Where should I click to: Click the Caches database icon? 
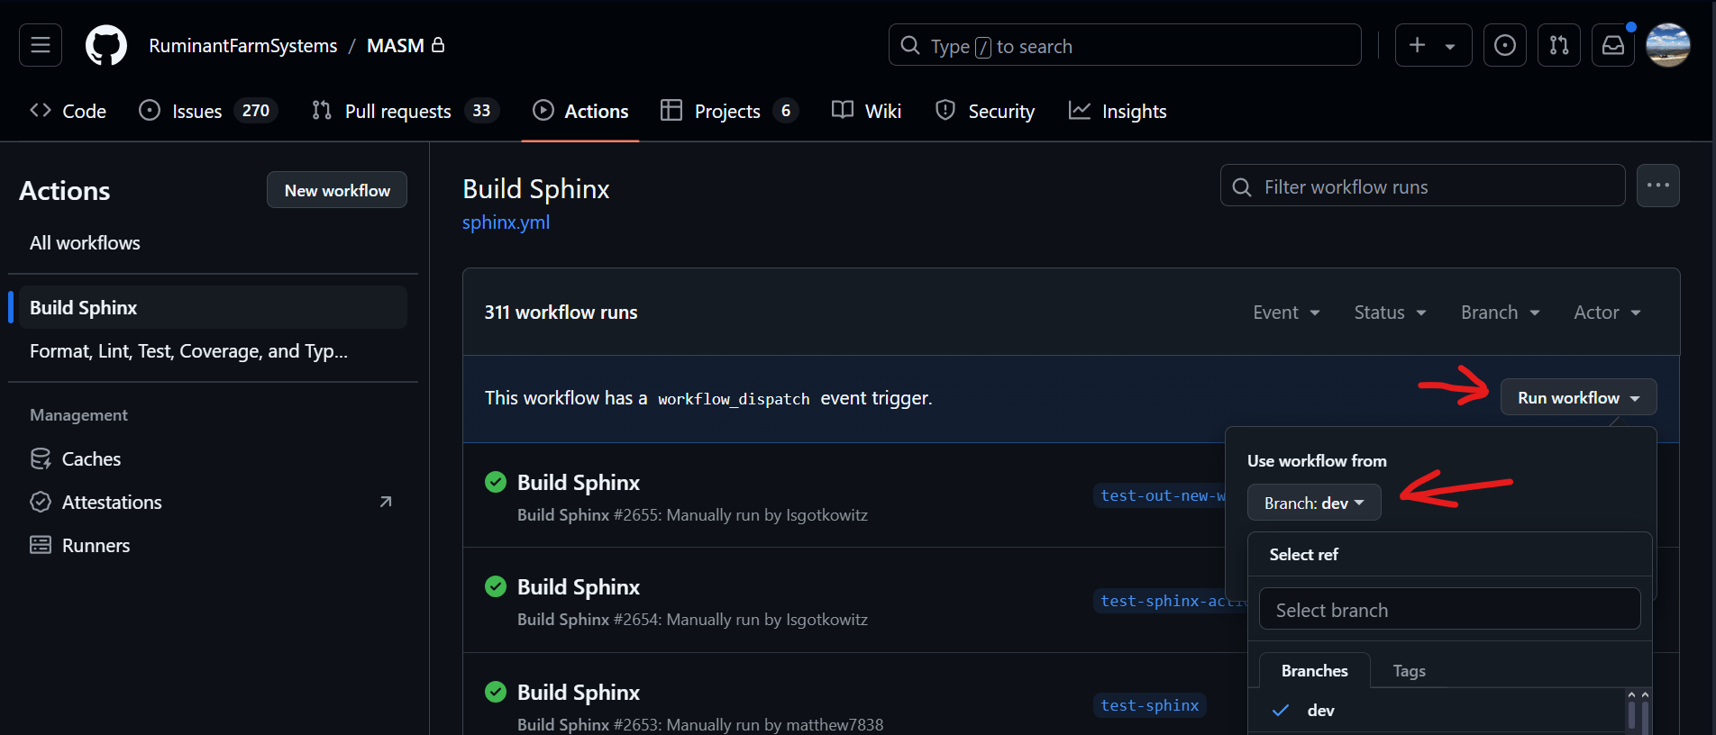pos(41,458)
